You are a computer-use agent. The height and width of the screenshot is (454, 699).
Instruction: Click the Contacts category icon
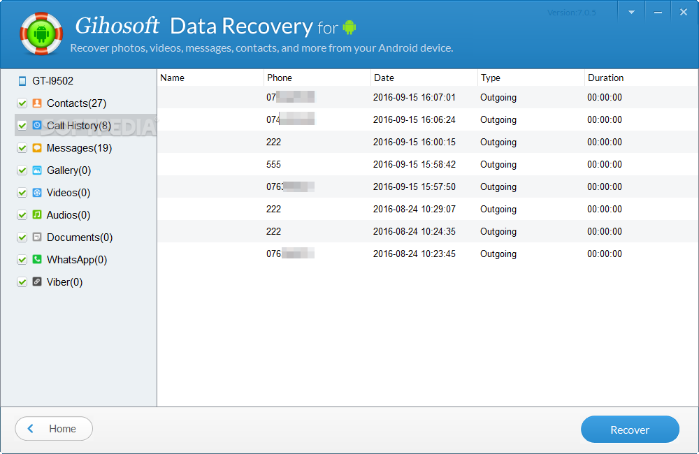click(37, 103)
